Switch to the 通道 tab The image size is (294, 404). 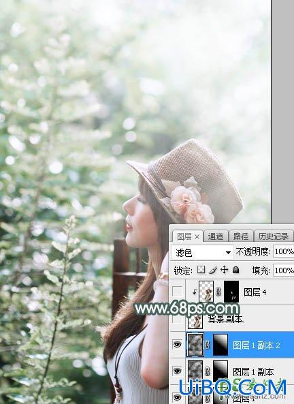(216, 236)
